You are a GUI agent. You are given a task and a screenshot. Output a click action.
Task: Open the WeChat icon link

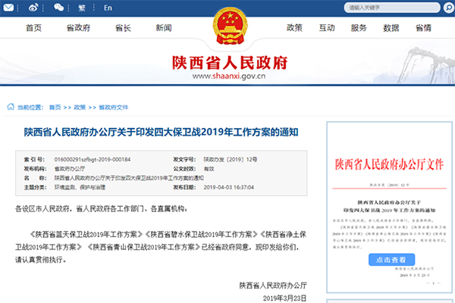tap(57, 8)
